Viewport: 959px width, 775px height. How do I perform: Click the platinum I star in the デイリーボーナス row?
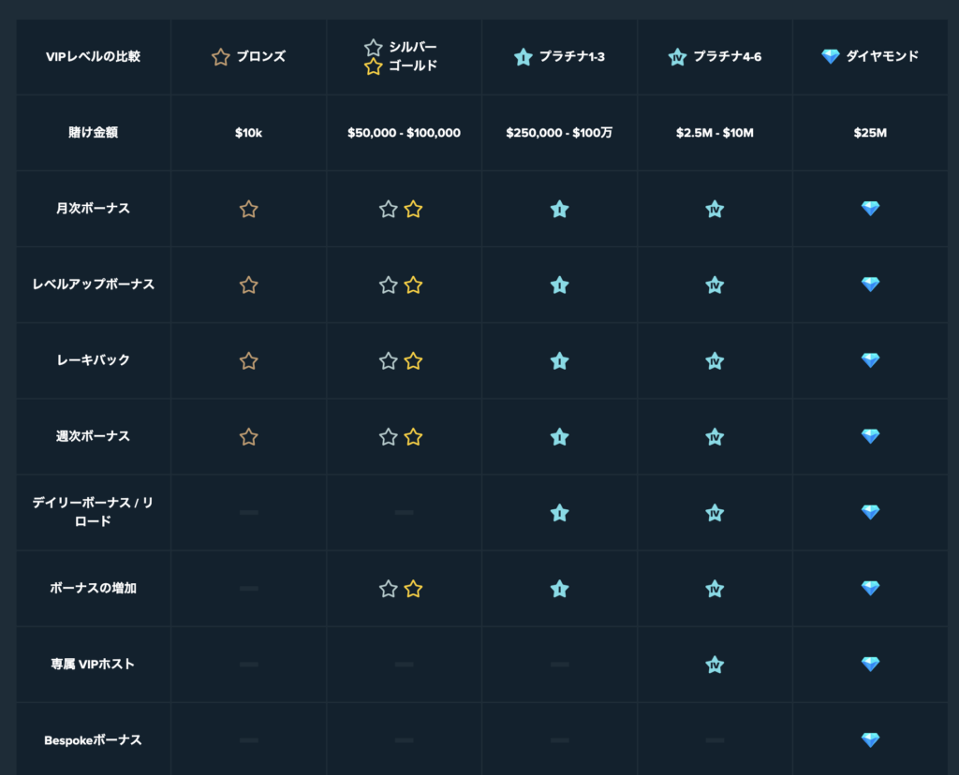(560, 513)
